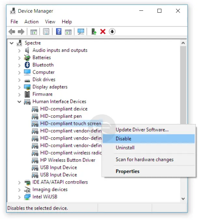The width and height of the screenshot is (204, 222).
Task: Open the Action menu
Action: tap(32, 22)
